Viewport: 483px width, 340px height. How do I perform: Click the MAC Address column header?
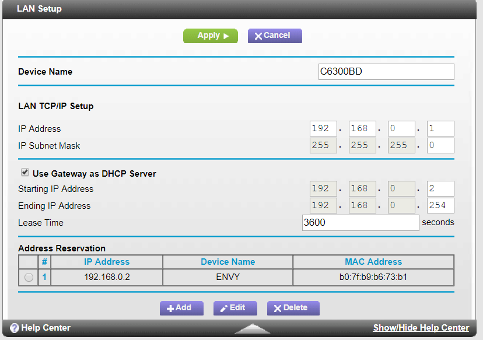pos(373,261)
